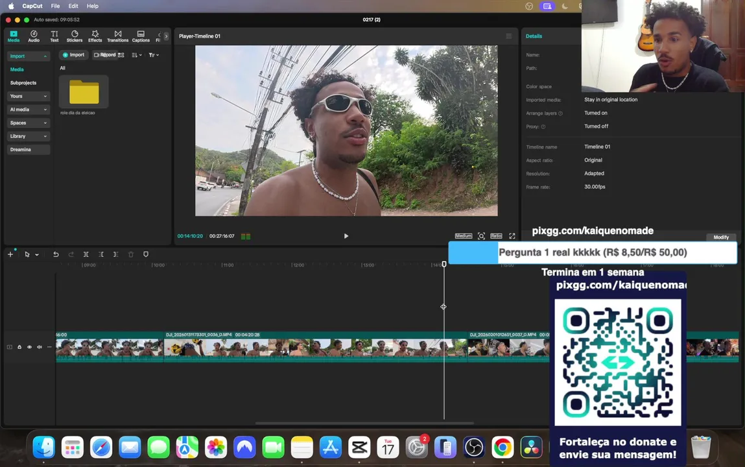Mute the main video track audio
745x467 pixels.
[x=40, y=347]
